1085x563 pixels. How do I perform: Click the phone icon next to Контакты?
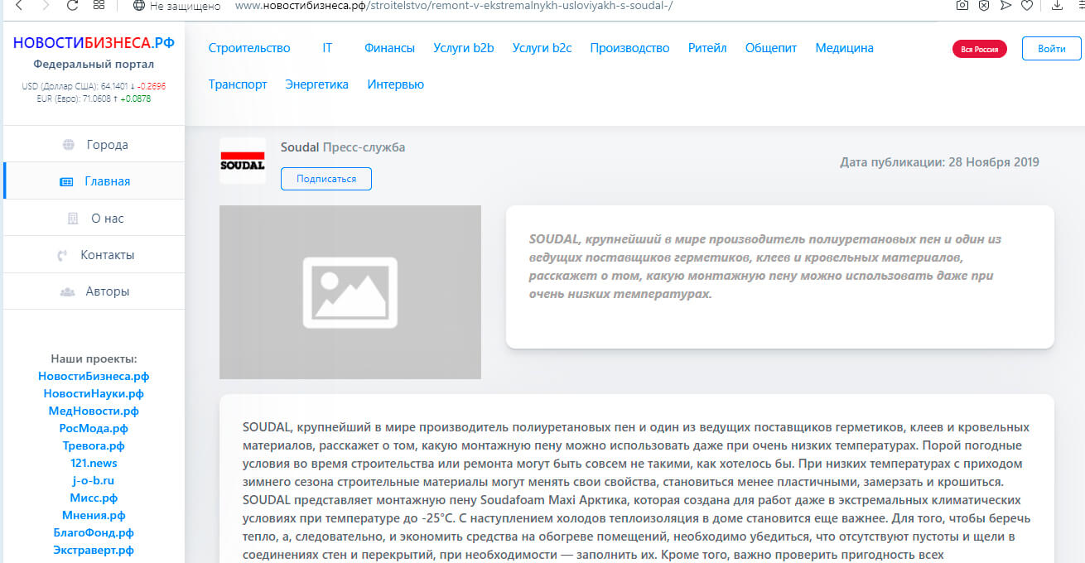pos(62,255)
